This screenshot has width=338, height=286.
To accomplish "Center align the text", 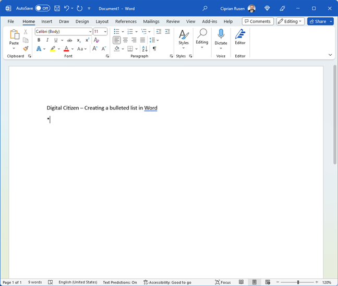I will point(126,40).
